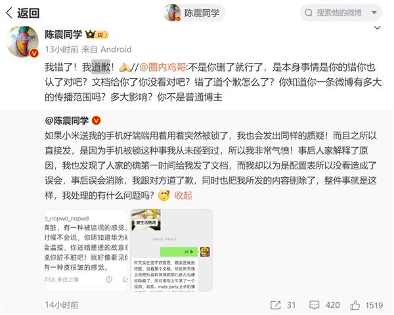Open 陈震同学 large profile avatar
The image size is (394, 315).
(x=22, y=42)
